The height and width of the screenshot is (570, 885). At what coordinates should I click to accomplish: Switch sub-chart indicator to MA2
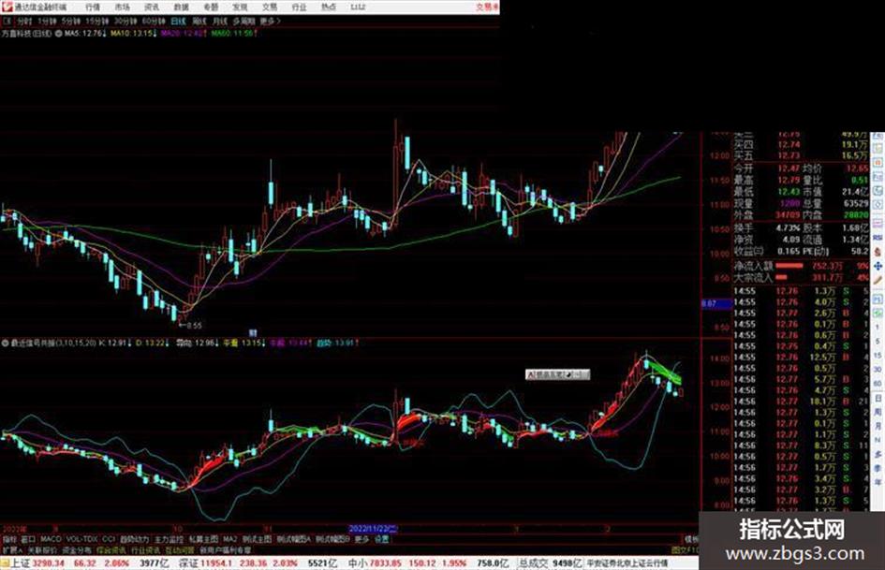(x=229, y=539)
